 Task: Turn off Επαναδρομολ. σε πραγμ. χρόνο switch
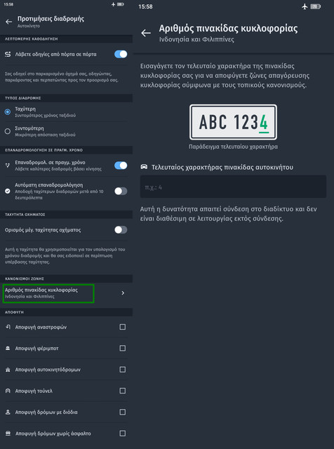pyautogui.click(x=121, y=166)
